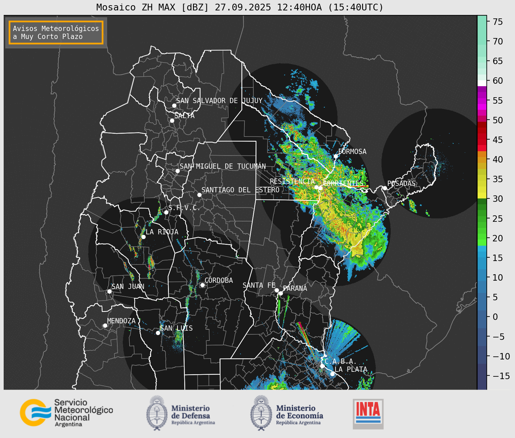Select the Santiago del Estero marker dot
Screen dimensions: 515x438
tap(199, 195)
